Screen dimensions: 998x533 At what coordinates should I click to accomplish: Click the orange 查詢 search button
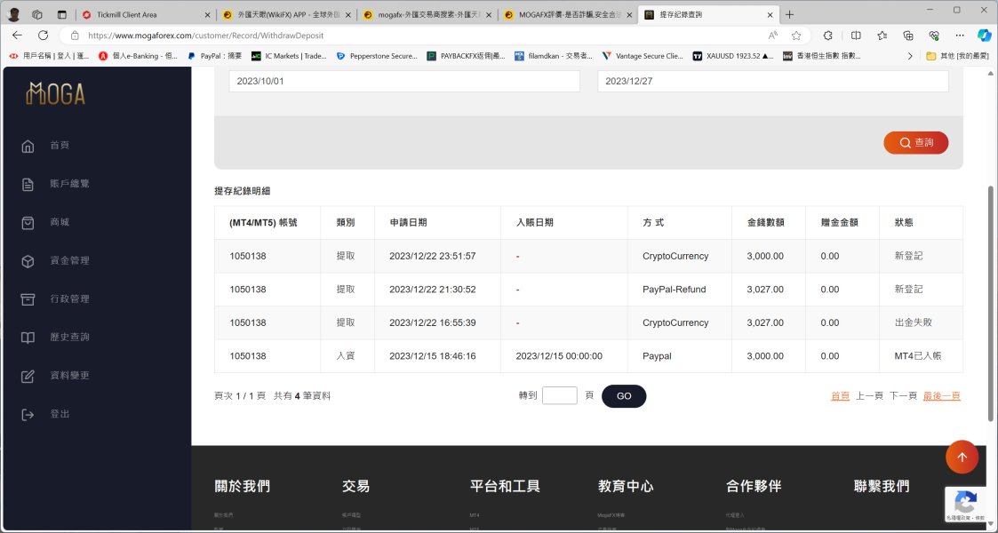pos(915,143)
